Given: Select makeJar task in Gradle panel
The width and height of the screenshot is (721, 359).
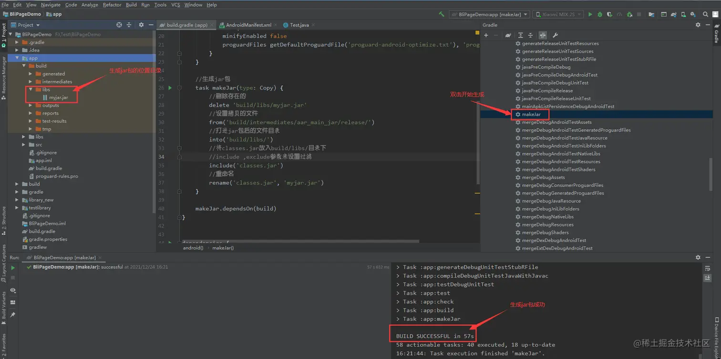Looking at the screenshot, I should coord(531,114).
